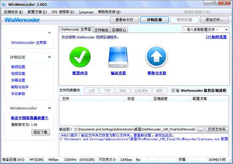Collapse the top sidebar panel chevron

coord(50,33)
